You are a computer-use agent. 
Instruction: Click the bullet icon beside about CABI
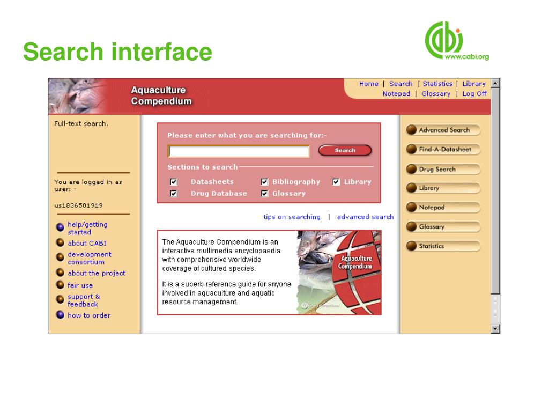click(60, 242)
